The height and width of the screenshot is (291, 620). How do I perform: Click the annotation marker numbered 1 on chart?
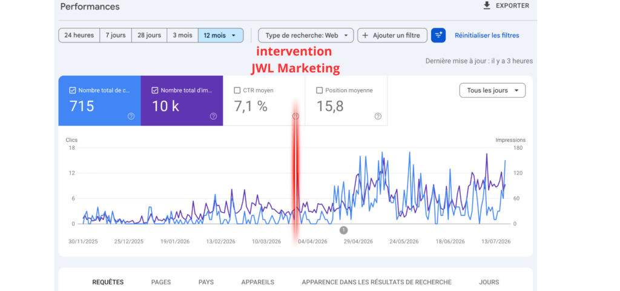coord(343,230)
